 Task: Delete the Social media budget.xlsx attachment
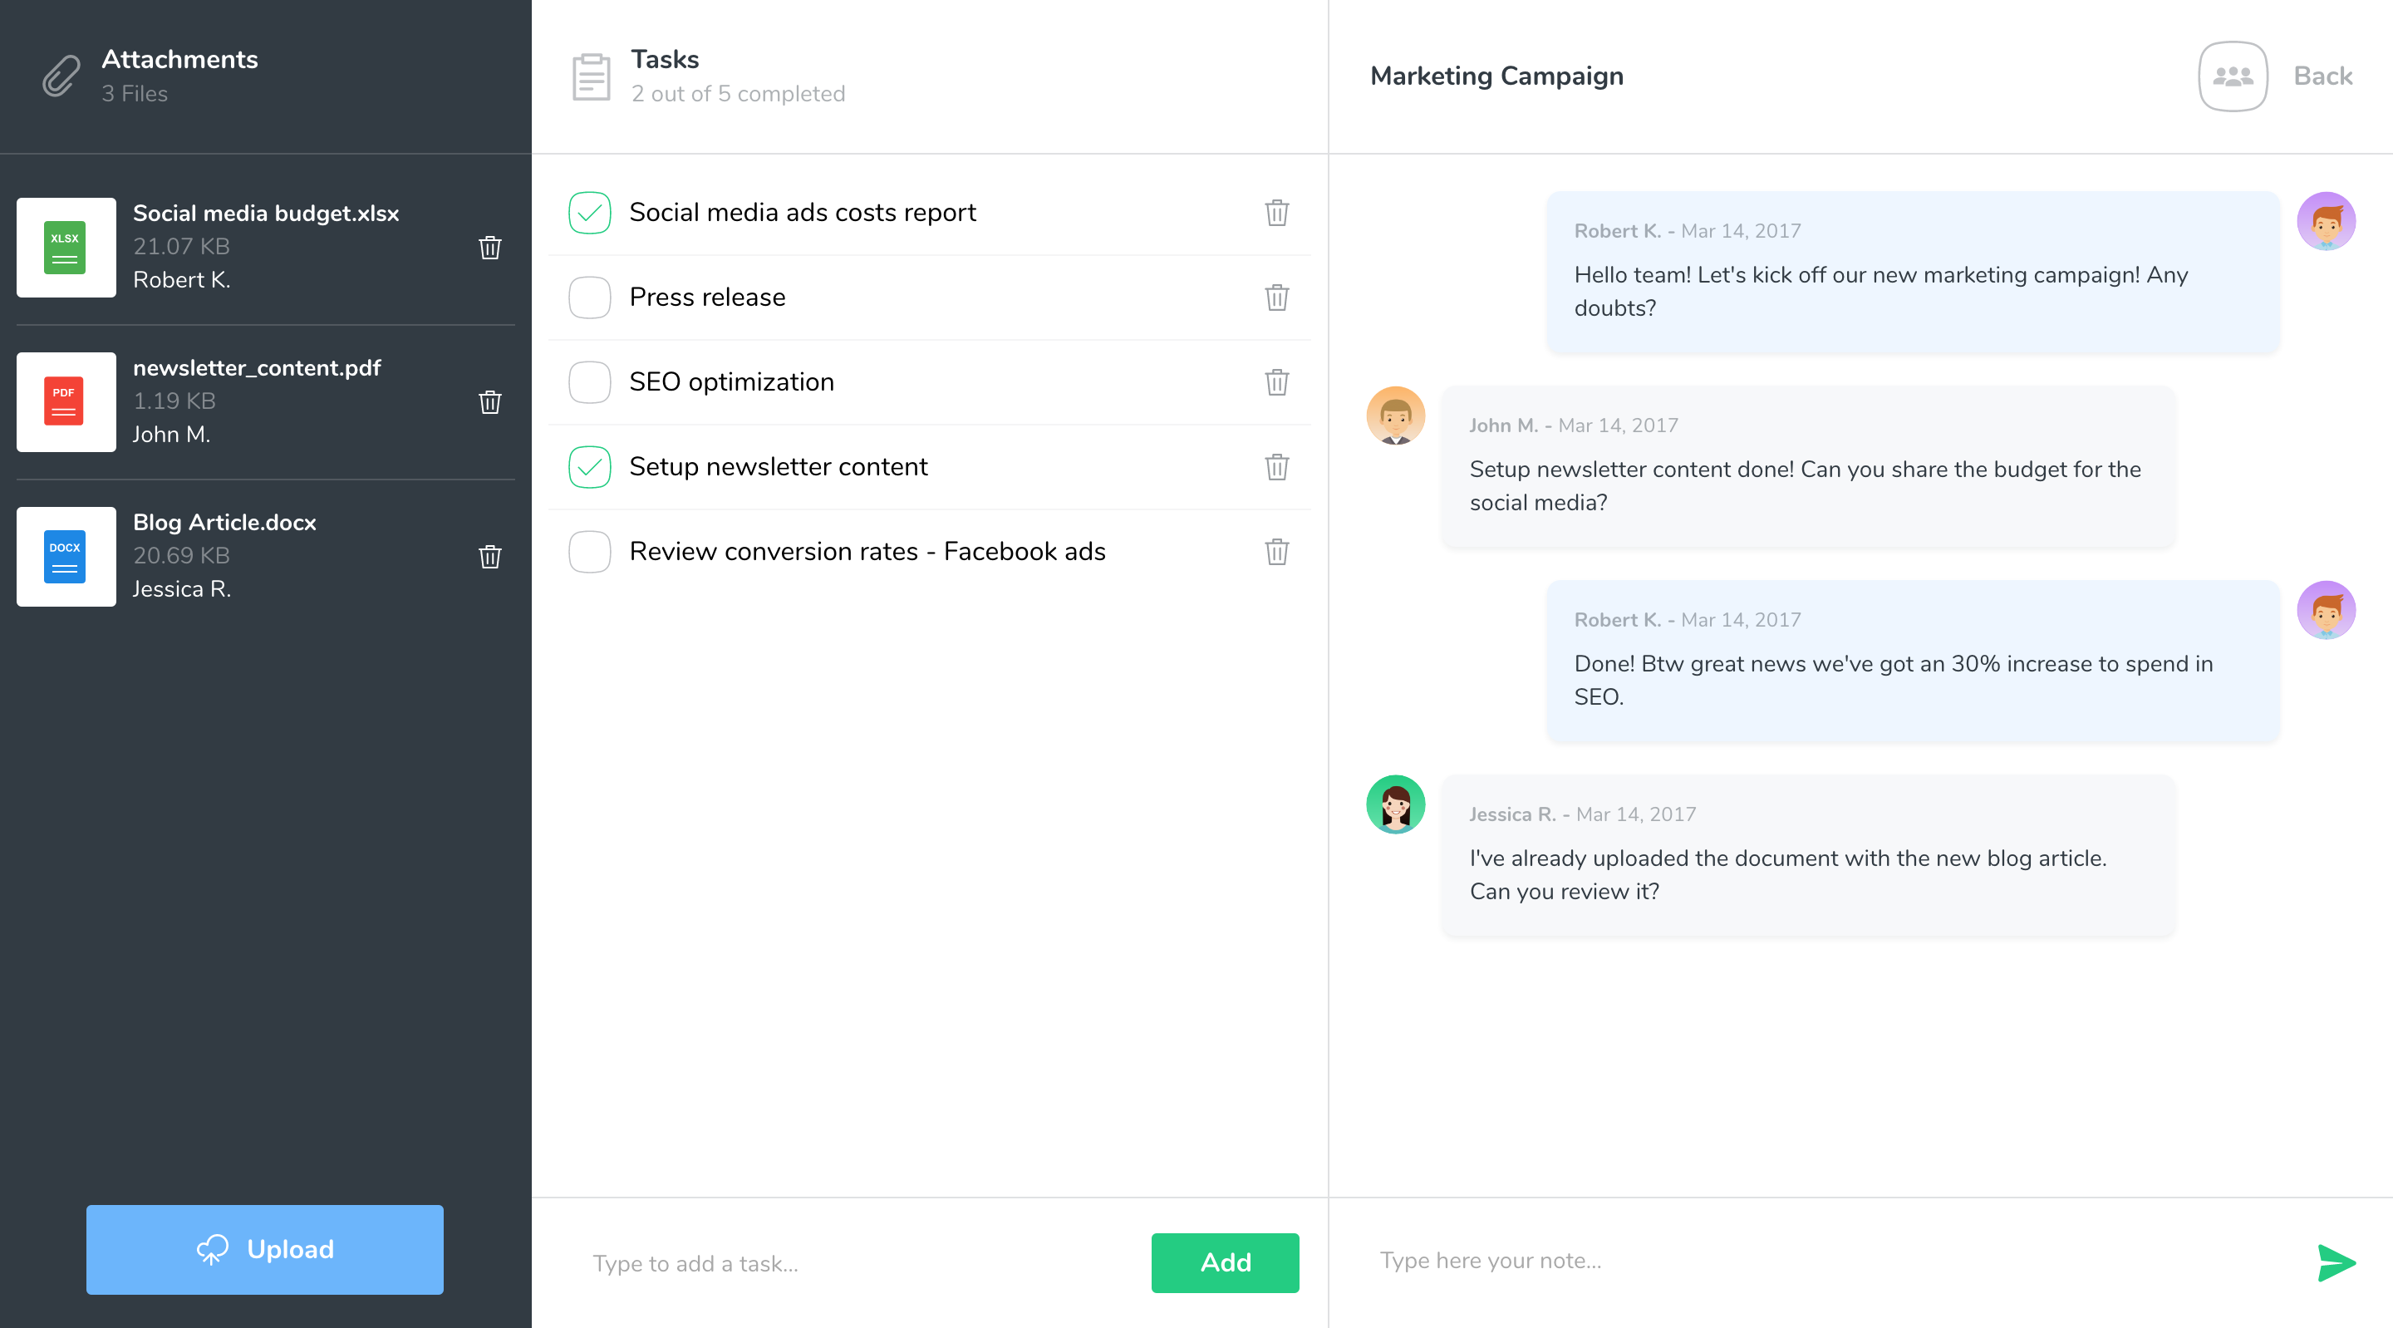click(489, 247)
